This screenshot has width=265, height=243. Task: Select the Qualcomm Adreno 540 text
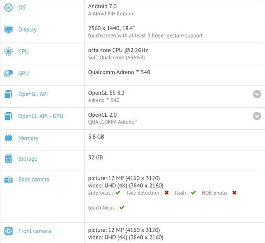click(119, 72)
